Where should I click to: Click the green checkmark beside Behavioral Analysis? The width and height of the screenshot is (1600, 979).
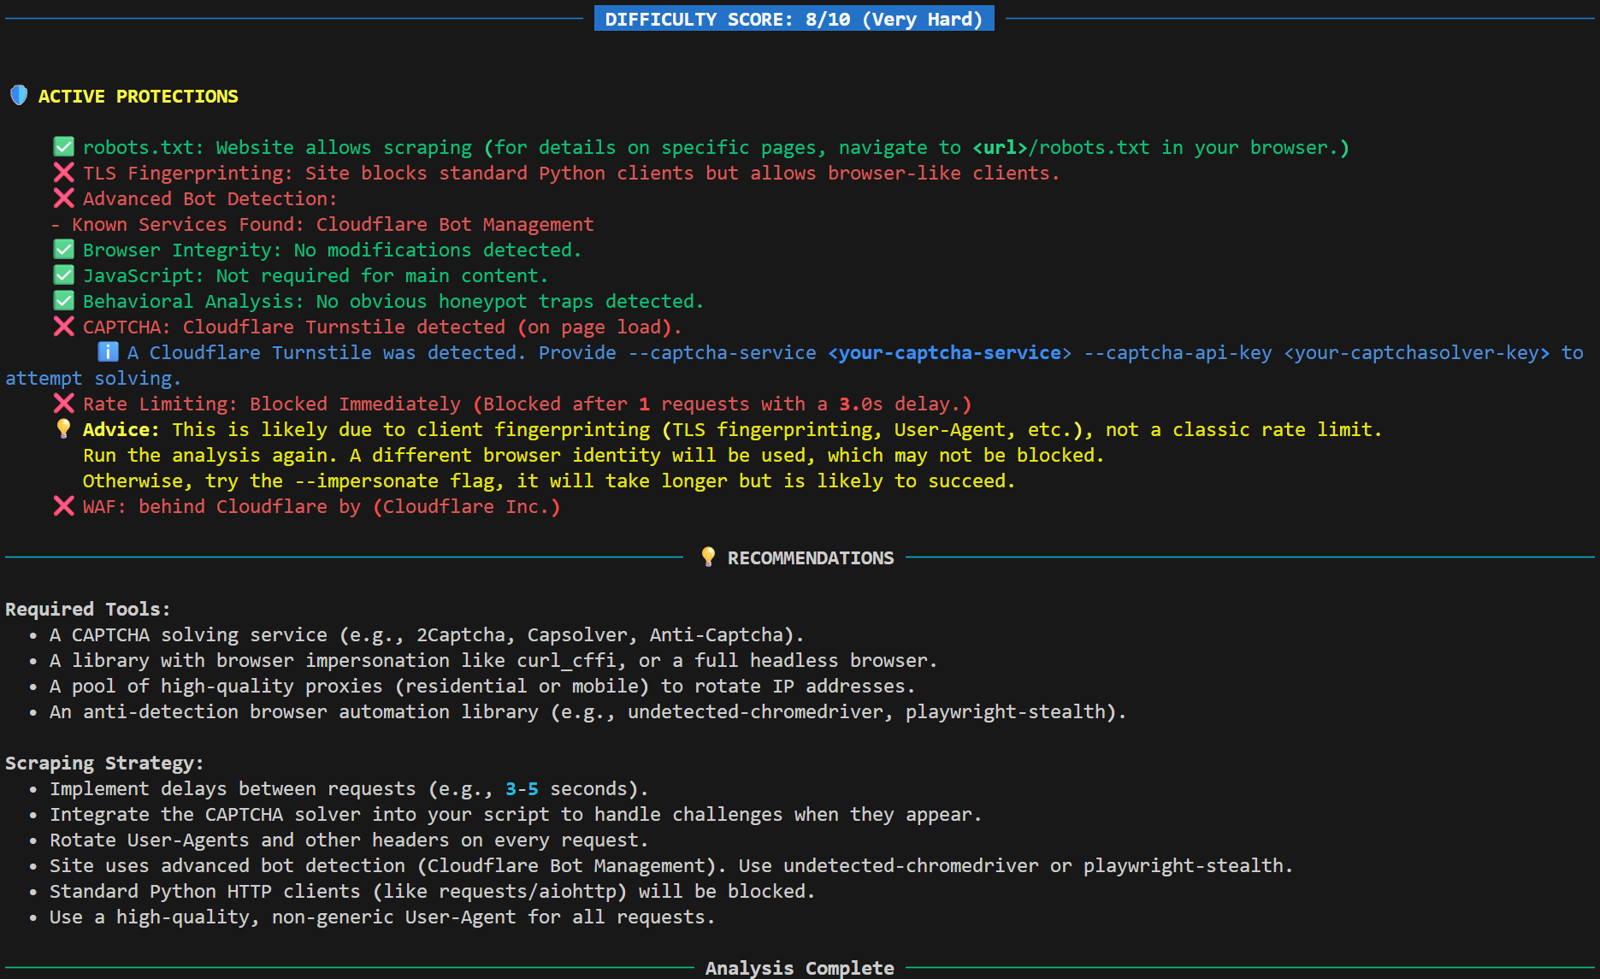pos(64,301)
